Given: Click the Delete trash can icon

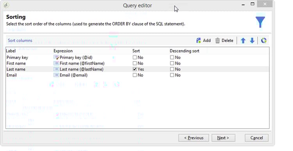Looking at the screenshot, I should coord(218,41).
